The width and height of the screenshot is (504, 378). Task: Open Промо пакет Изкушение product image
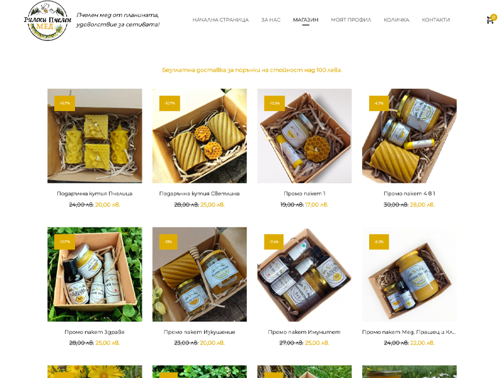(x=200, y=275)
